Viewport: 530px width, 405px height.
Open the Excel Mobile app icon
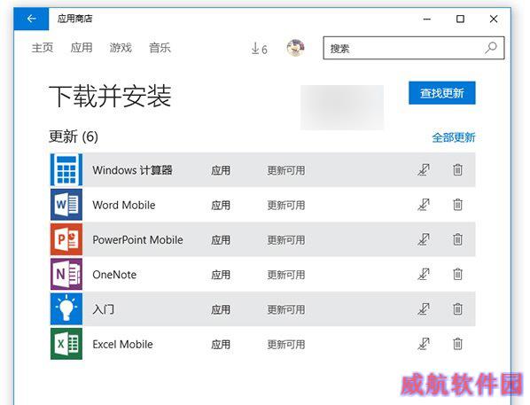point(66,344)
